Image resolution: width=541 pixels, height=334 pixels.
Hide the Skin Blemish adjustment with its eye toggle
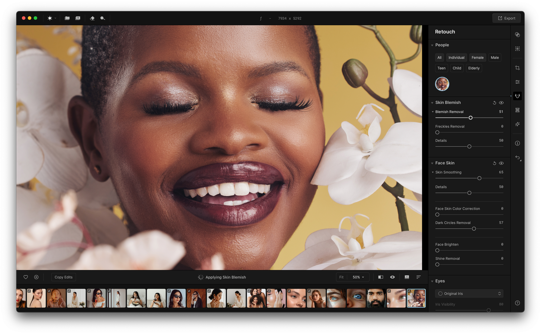501,103
